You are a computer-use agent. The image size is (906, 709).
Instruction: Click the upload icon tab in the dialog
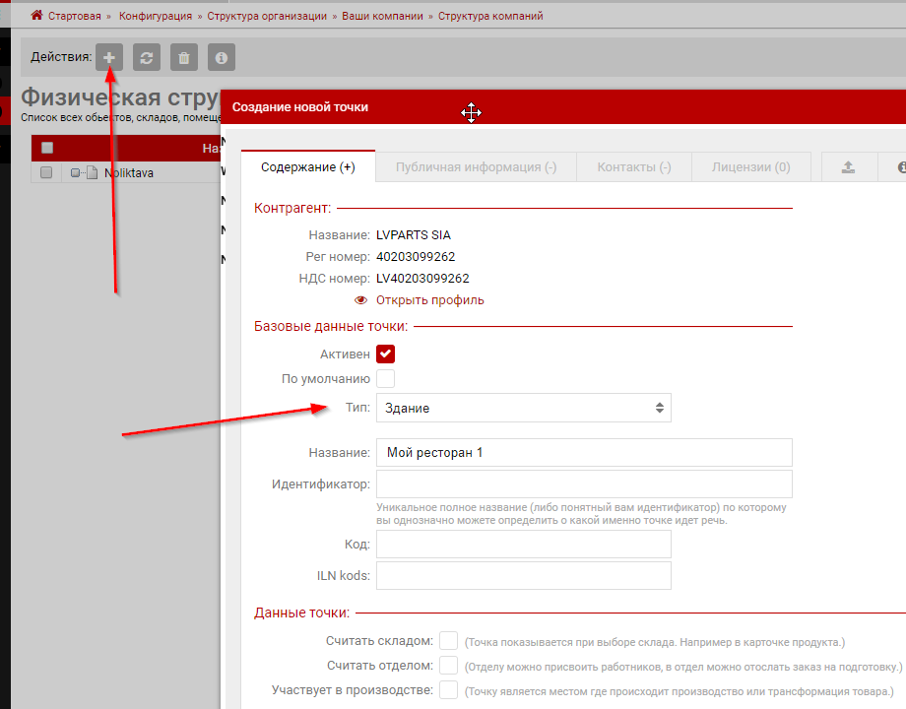pos(848,167)
